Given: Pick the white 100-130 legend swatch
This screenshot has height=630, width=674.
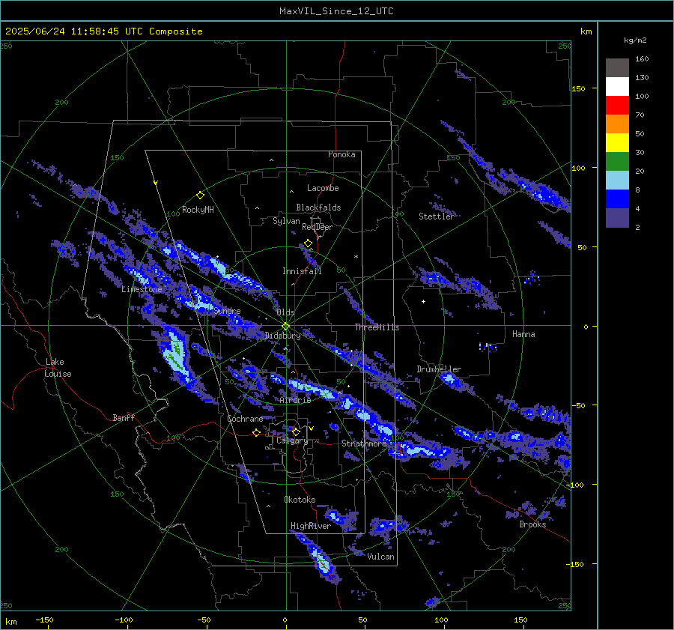Looking at the screenshot, I should [x=617, y=87].
